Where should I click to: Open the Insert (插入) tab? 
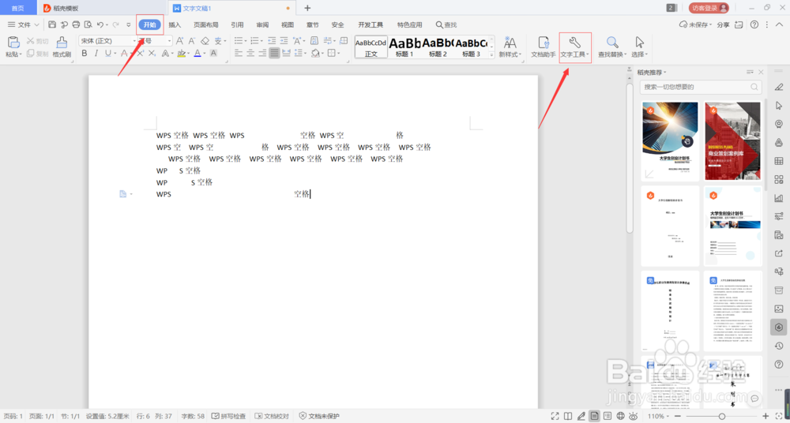[x=175, y=24]
